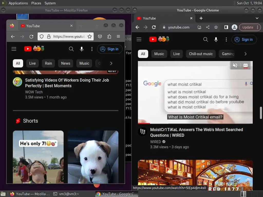
Task: Select News chip in Firefox YouTube
Action: coord(65,63)
